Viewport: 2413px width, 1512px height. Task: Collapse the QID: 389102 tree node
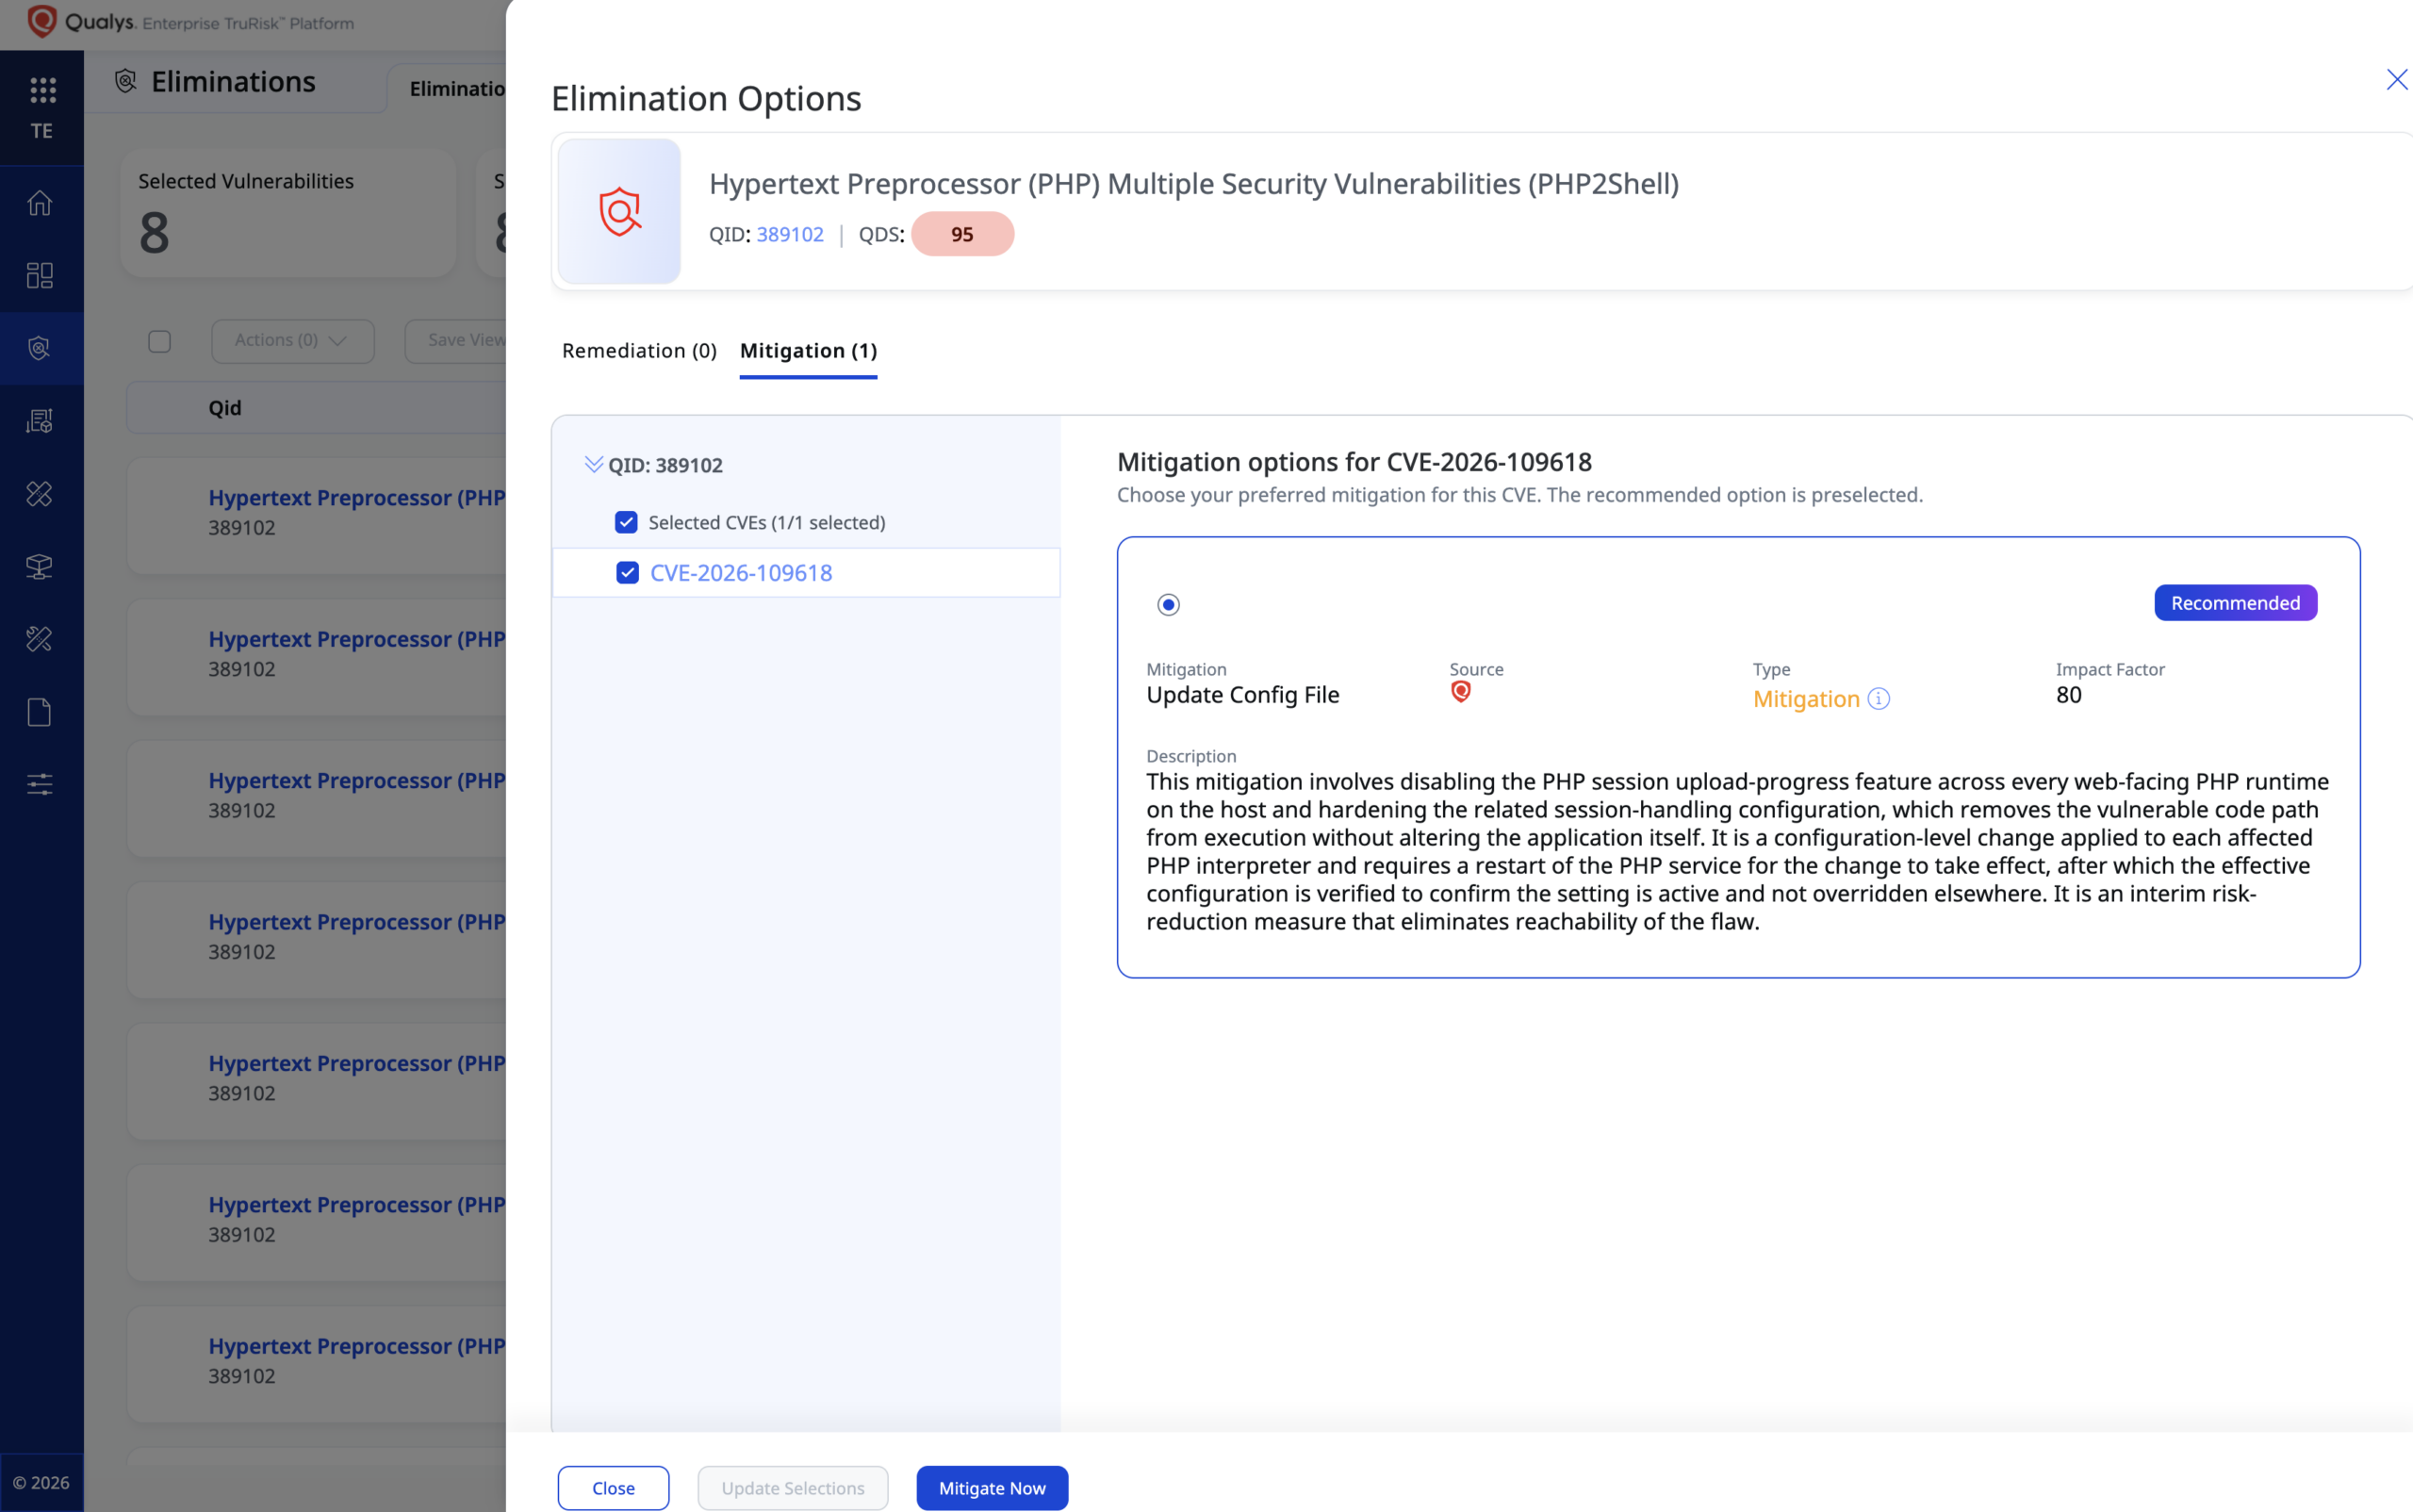coord(593,464)
